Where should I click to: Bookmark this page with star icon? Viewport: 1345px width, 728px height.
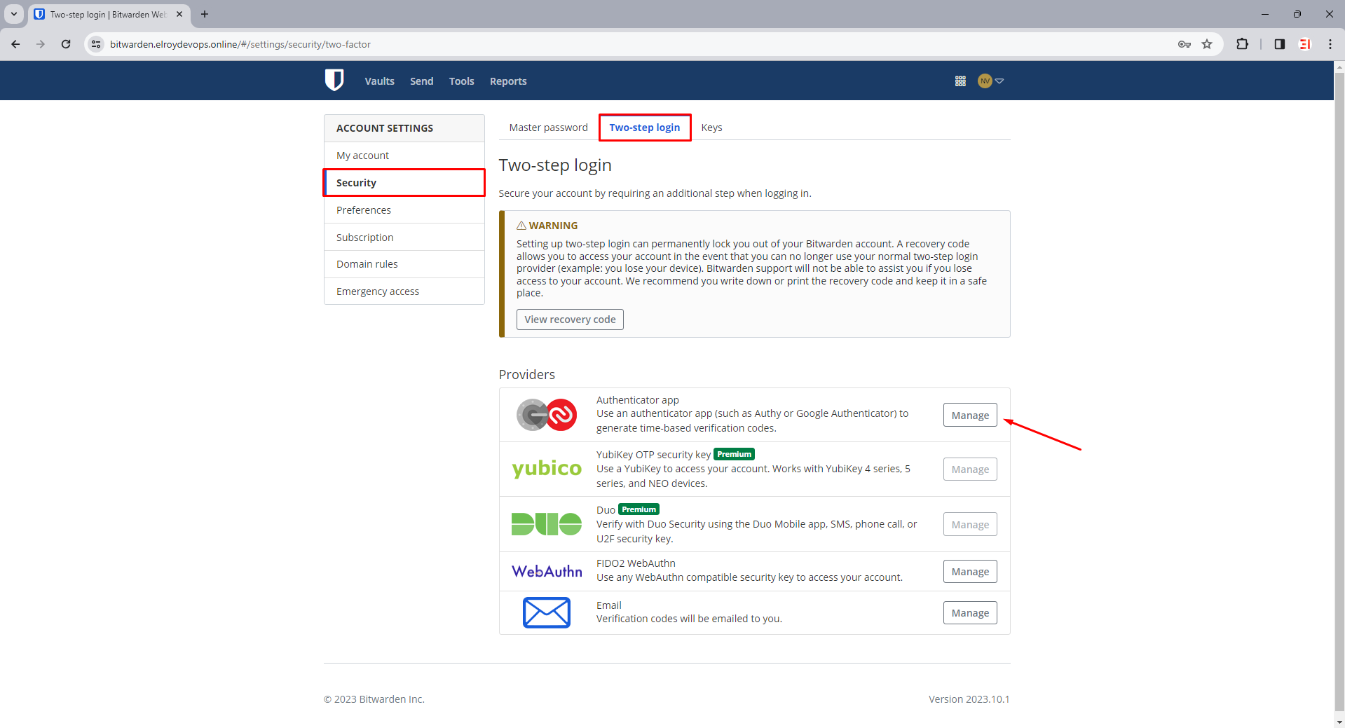coord(1207,44)
